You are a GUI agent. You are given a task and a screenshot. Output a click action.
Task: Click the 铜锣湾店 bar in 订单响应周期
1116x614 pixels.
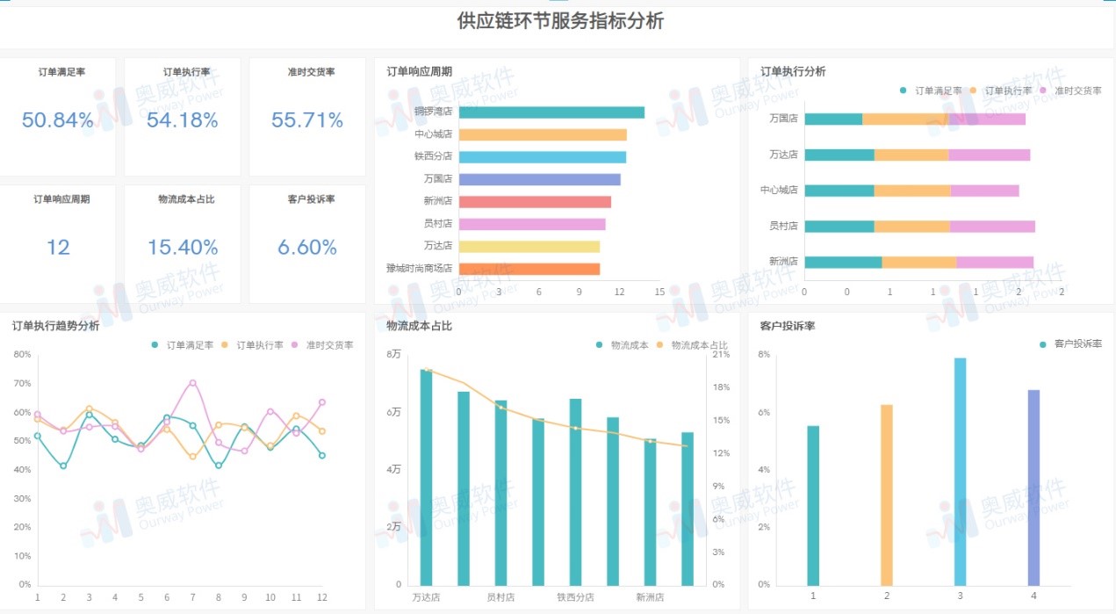[553, 112]
